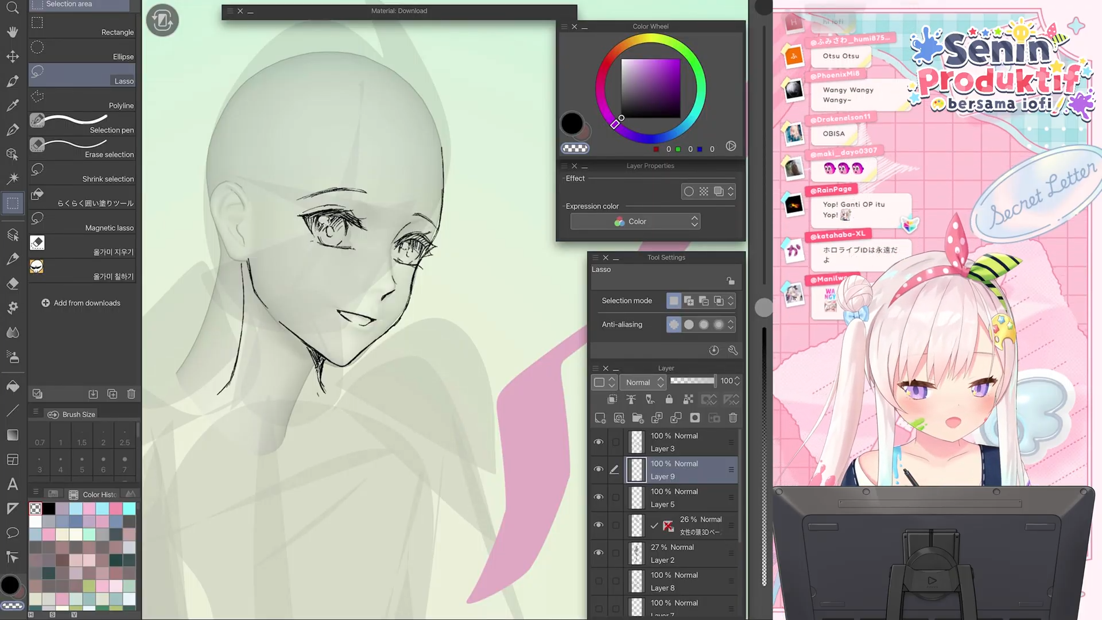Click the lock layer icon
Screen dimensions: 1102x620
coord(669,399)
